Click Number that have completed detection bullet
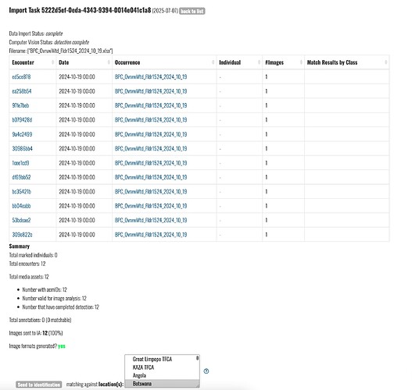The image size is (412, 390). [60, 307]
